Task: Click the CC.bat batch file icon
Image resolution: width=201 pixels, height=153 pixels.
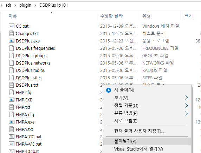Action: (x=12, y=26)
